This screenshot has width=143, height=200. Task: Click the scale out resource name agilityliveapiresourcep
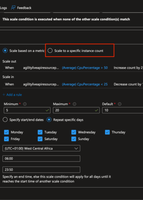pyautogui.click(x=41, y=68)
